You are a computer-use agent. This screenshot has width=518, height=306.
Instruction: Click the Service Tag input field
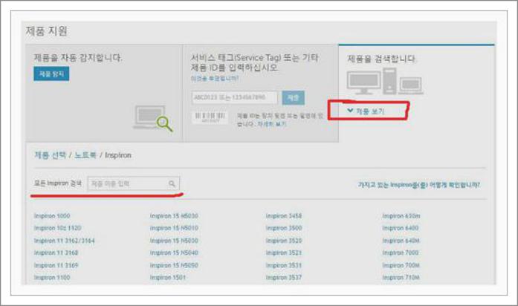coord(234,98)
